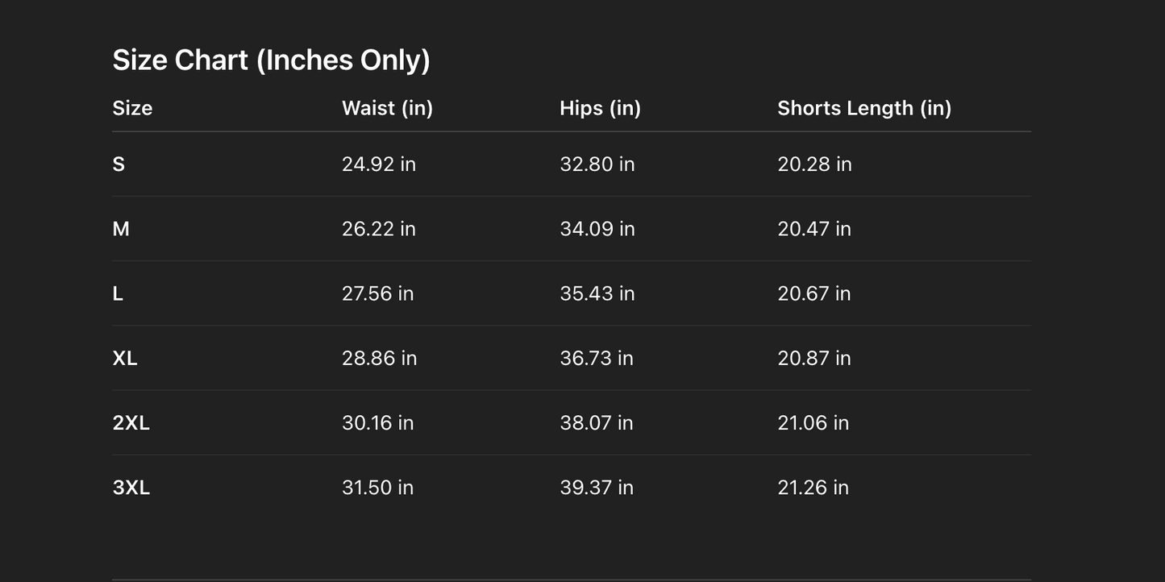Image resolution: width=1165 pixels, height=582 pixels.
Task: Click the 2XL size row label
Action: coord(131,422)
